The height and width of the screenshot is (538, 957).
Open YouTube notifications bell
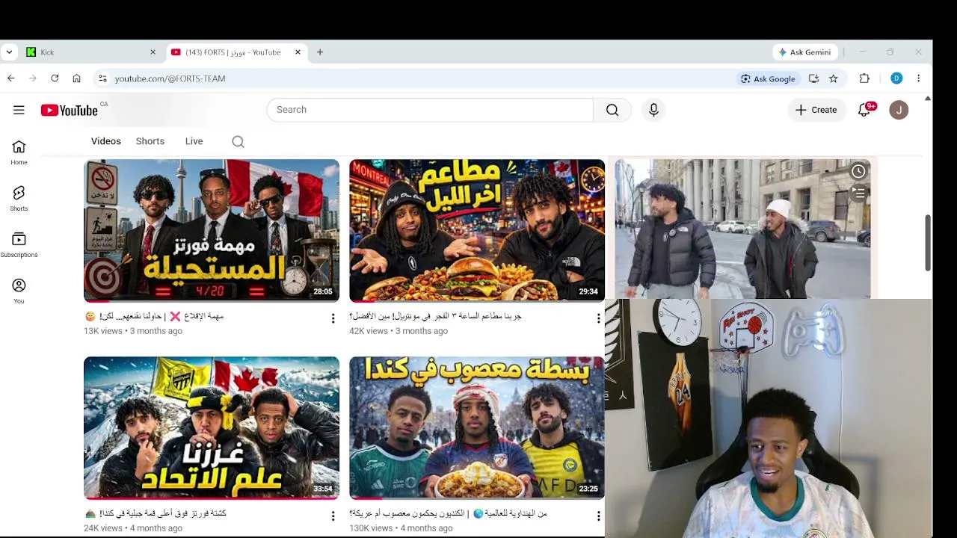tap(865, 110)
